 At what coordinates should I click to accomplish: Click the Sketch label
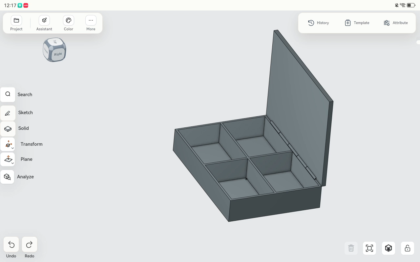click(26, 112)
